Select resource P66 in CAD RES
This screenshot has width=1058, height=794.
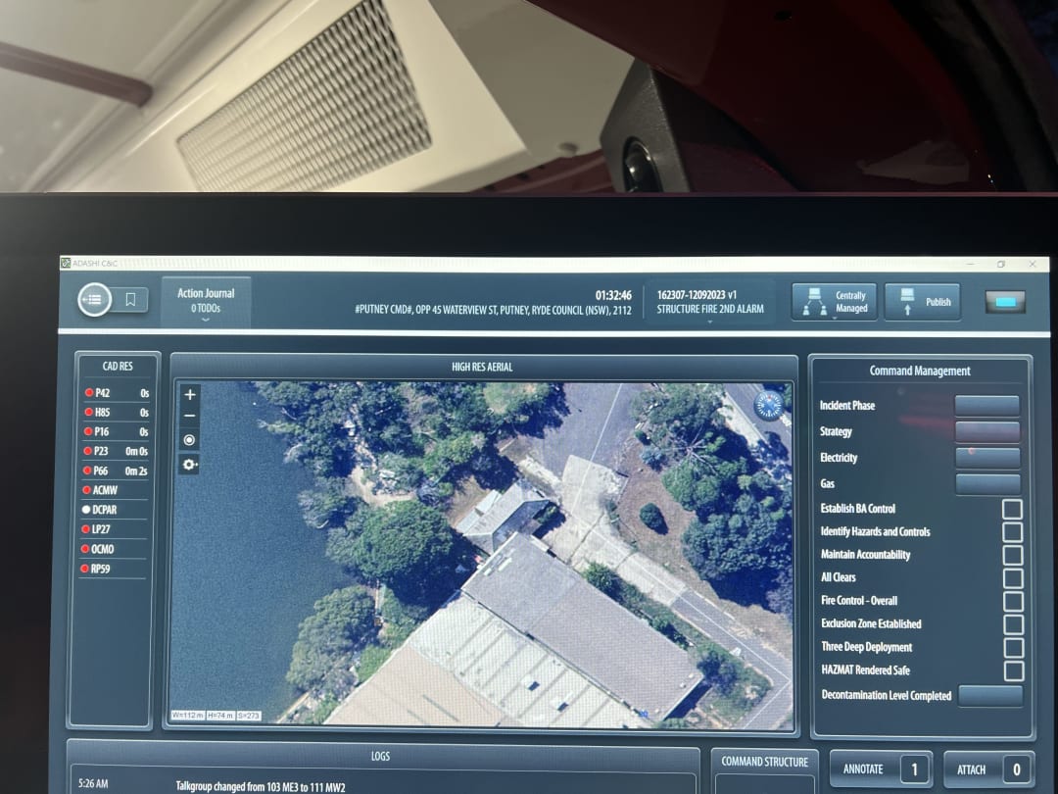click(x=116, y=471)
